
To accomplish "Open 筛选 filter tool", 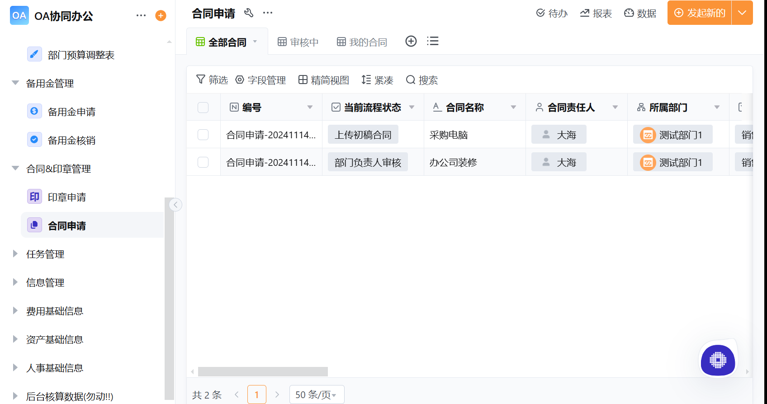I will point(212,80).
